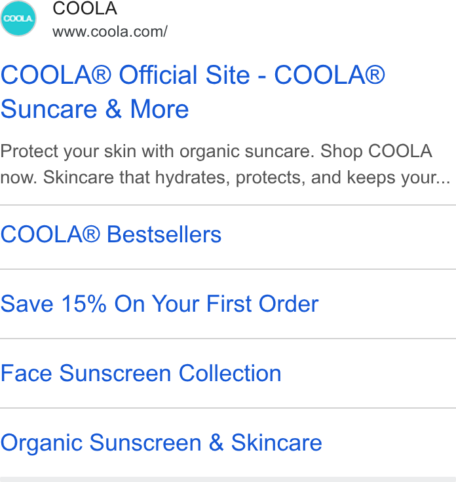This screenshot has height=482, width=456.
Task: Click 'Collection' in the Face Sunscreen sitelink
Action: tap(230, 373)
